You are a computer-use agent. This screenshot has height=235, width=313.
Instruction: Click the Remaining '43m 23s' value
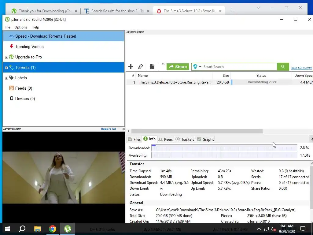click(x=224, y=171)
